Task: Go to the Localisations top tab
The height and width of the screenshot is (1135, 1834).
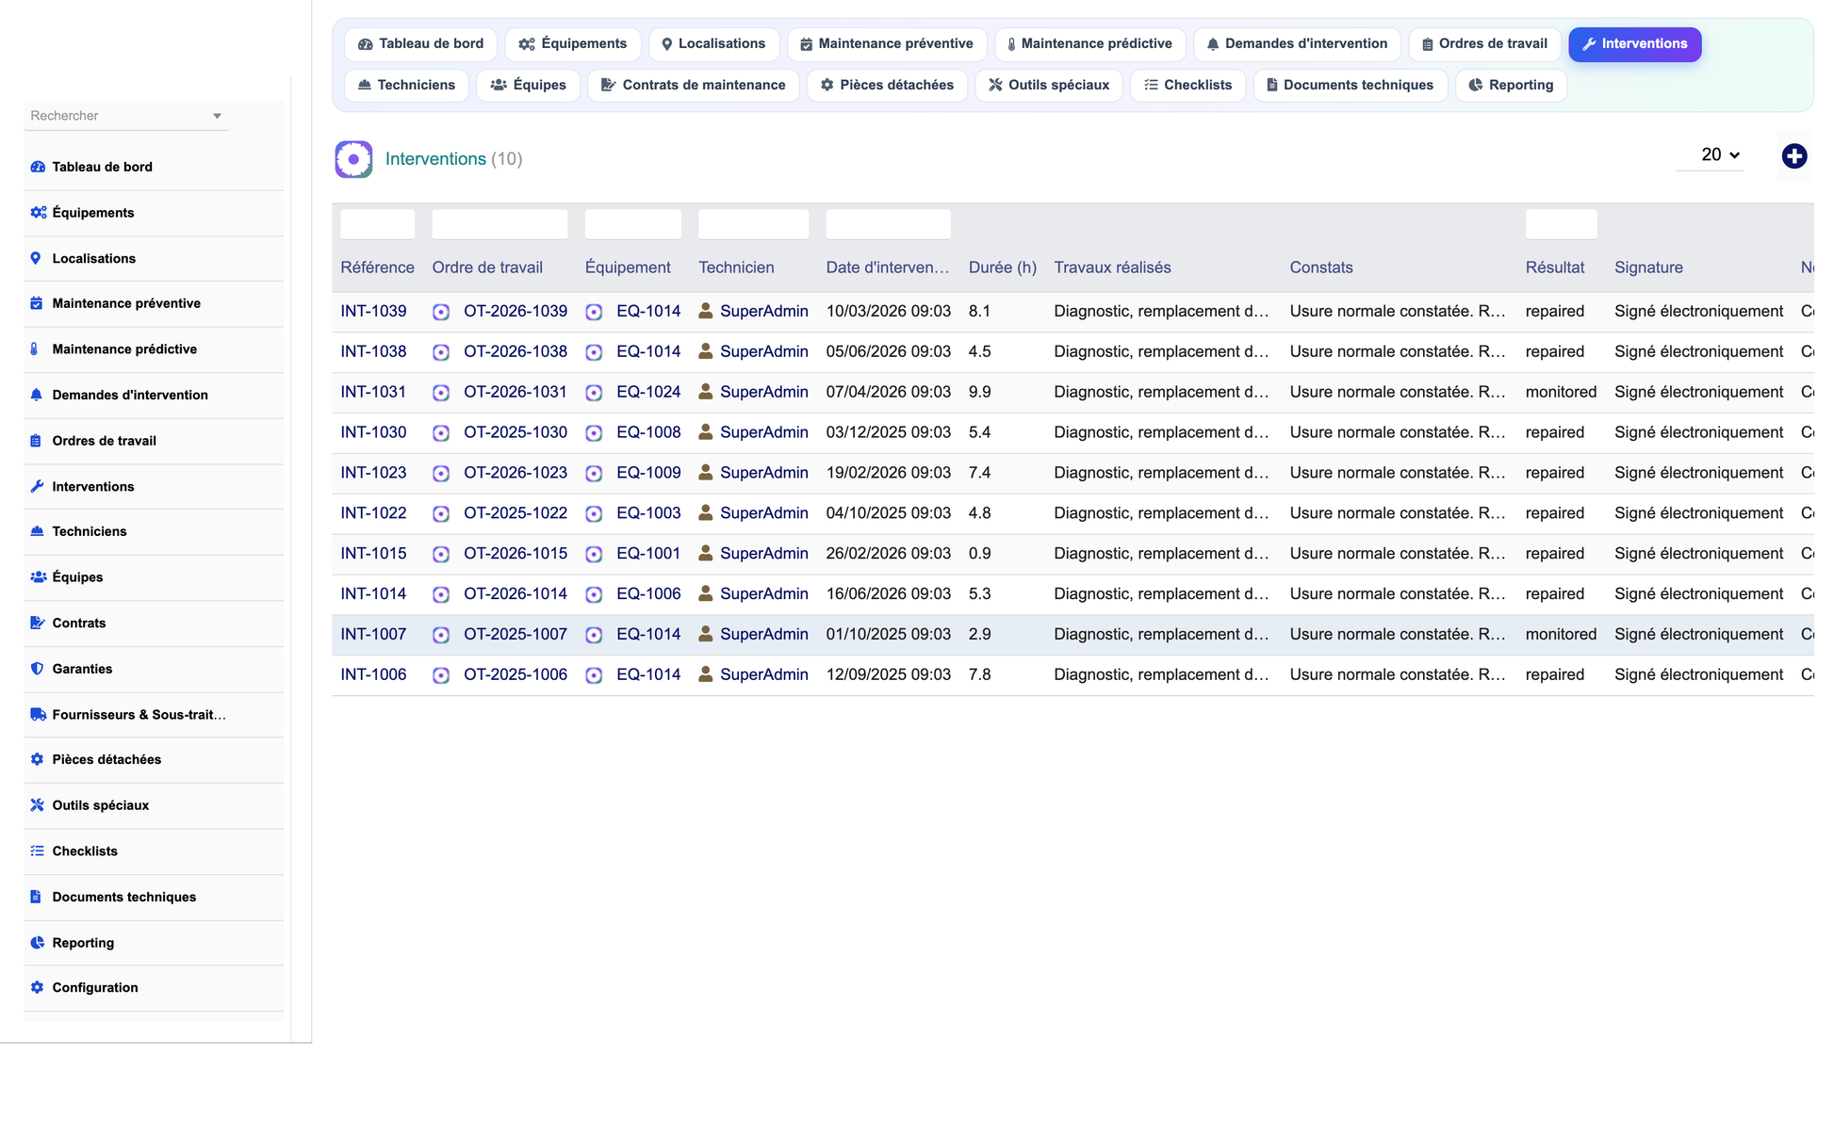Action: (713, 44)
